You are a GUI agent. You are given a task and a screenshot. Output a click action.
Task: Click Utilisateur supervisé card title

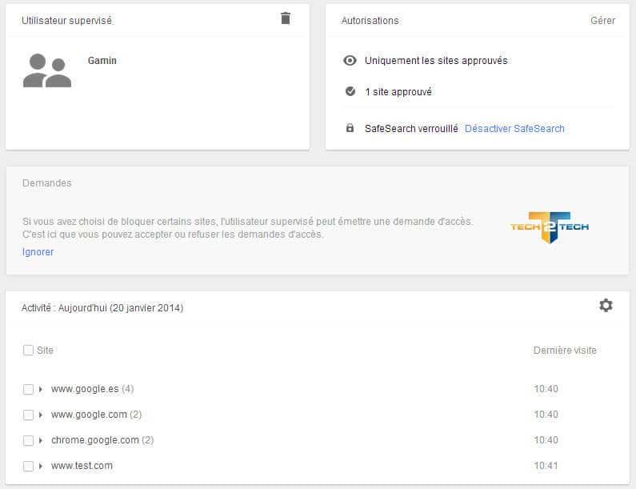click(66, 20)
